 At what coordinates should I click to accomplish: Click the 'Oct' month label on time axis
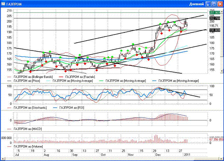(x=103, y=155)
